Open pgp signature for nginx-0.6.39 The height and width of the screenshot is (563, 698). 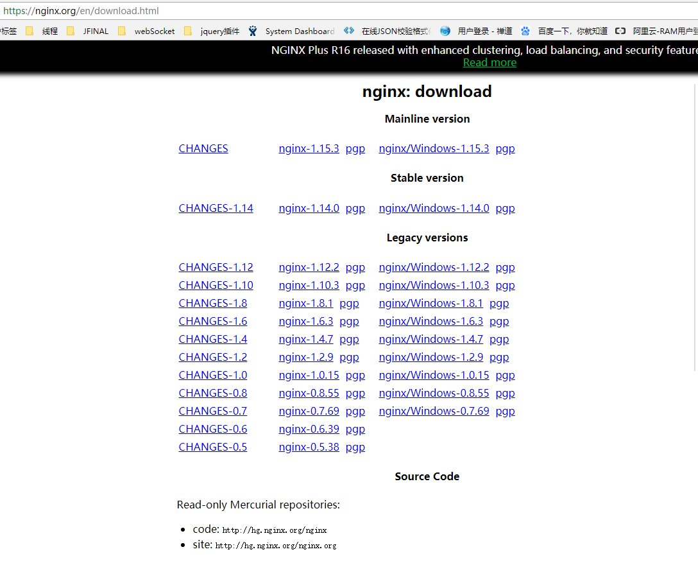[x=355, y=430]
